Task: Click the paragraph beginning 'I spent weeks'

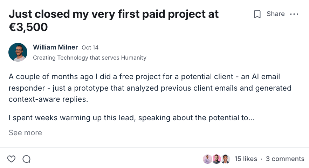Action: pos(131,118)
